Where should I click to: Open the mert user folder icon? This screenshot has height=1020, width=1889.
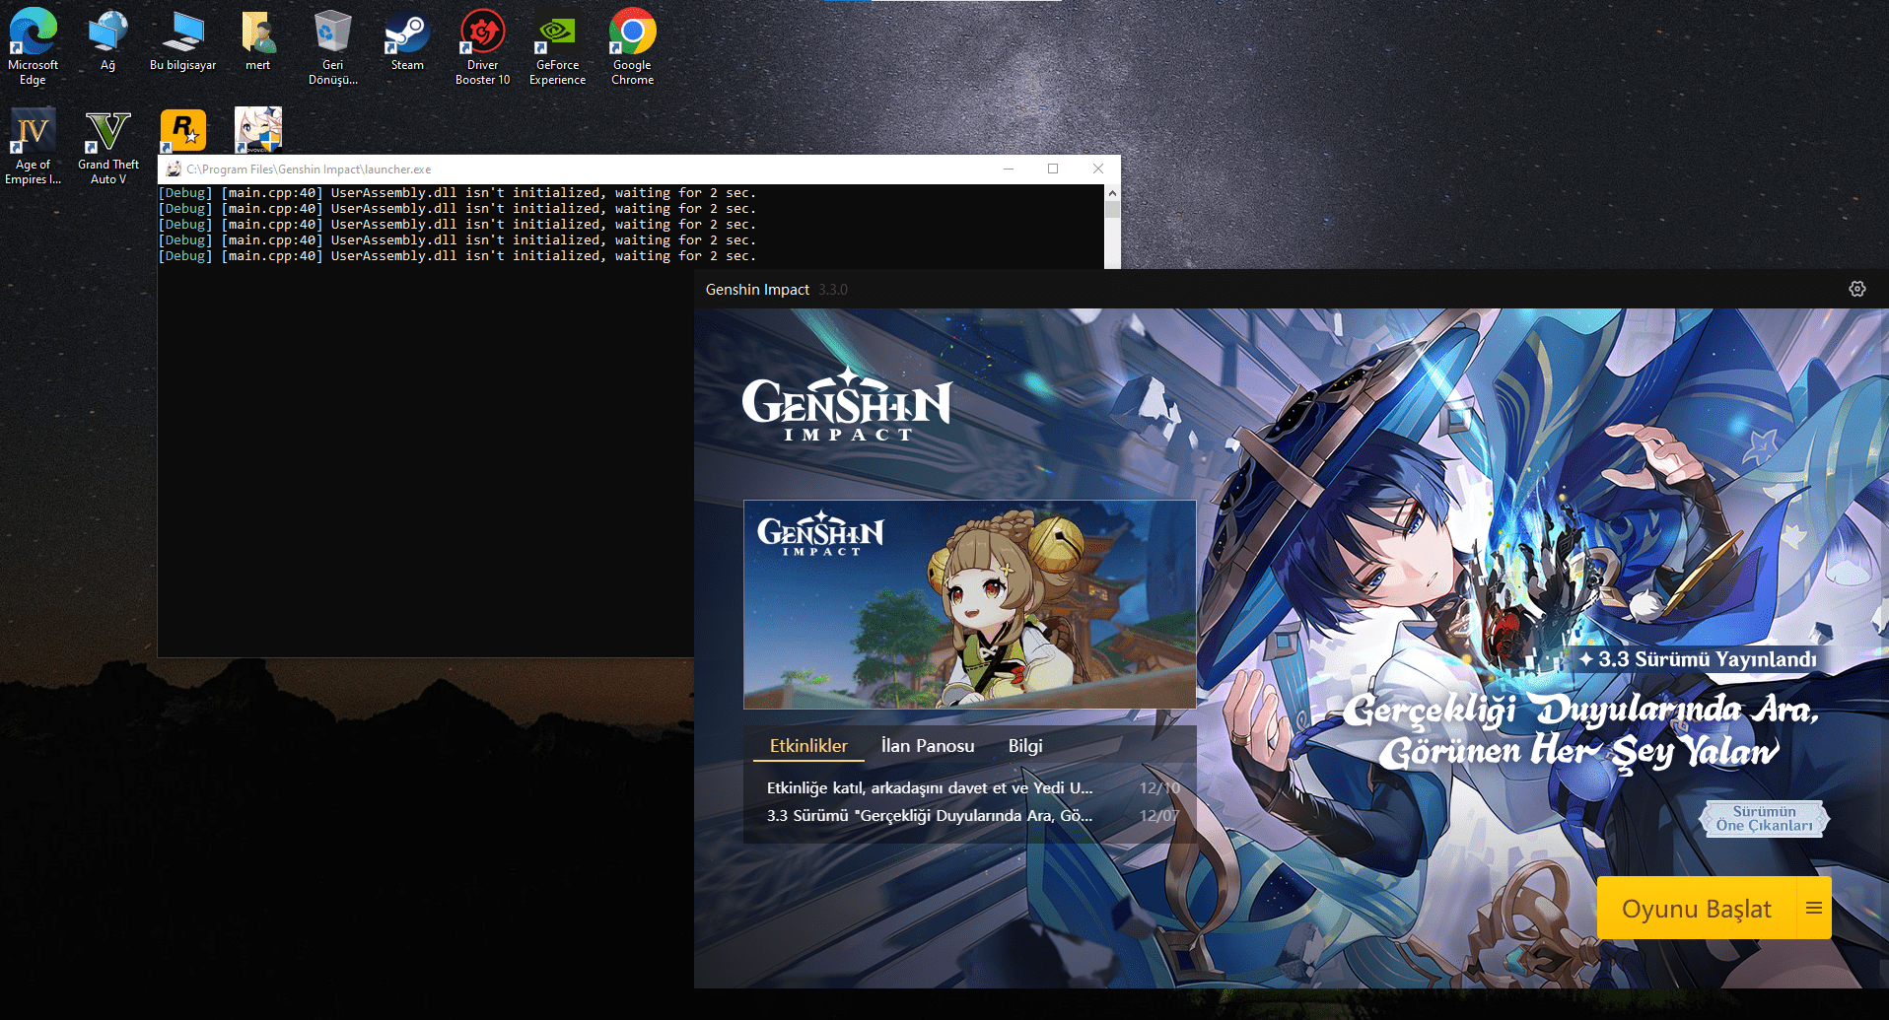(x=257, y=39)
